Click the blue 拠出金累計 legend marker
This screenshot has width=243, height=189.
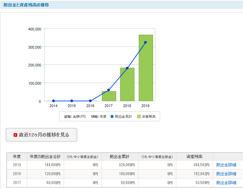(x=112, y=117)
